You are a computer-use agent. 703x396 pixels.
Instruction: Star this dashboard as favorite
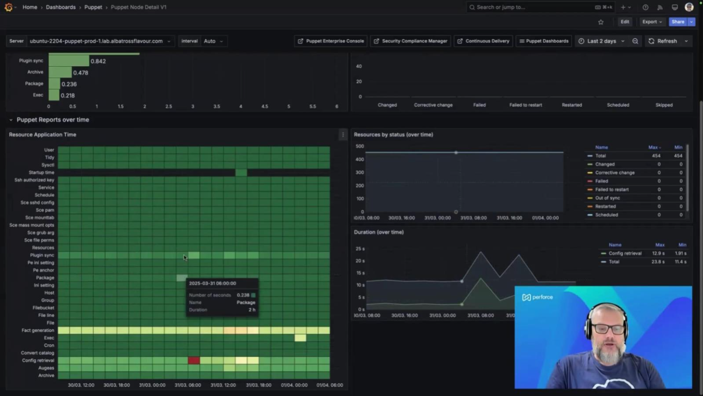point(601,22)
